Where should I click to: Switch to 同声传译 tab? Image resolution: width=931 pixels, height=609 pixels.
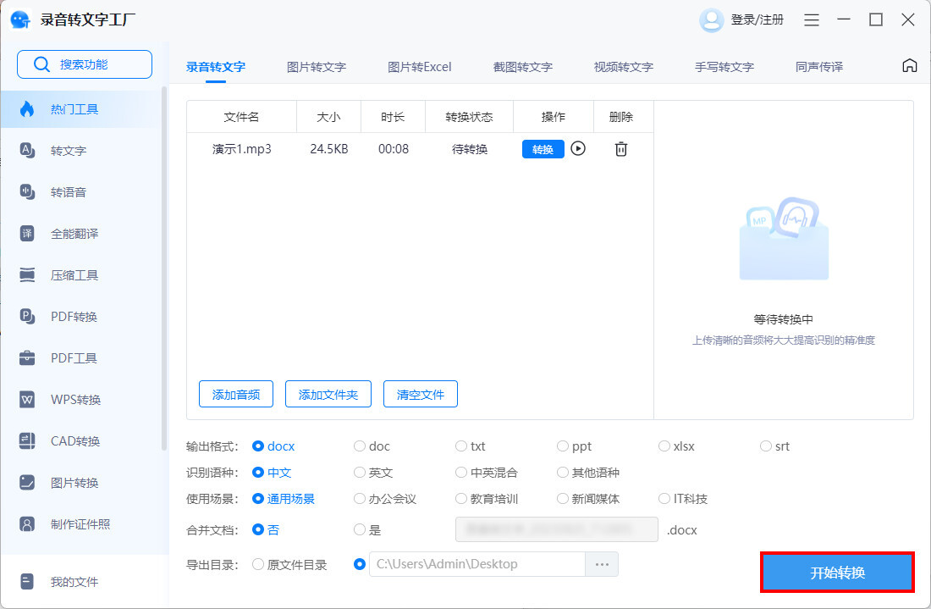pos(819,67)
